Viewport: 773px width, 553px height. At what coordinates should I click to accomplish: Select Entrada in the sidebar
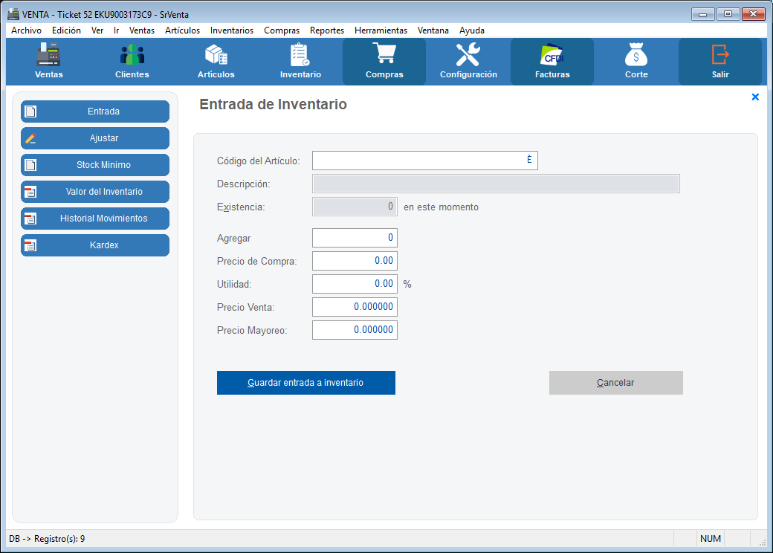(94, 111)
